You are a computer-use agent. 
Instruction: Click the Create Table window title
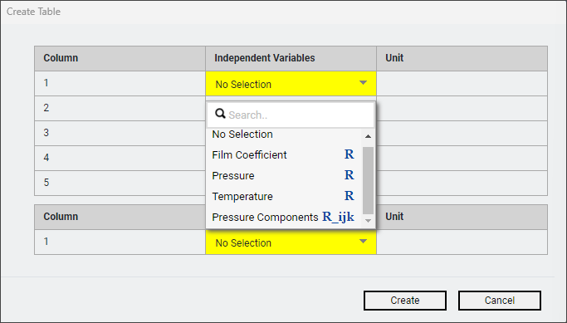[x=34, y=12]
